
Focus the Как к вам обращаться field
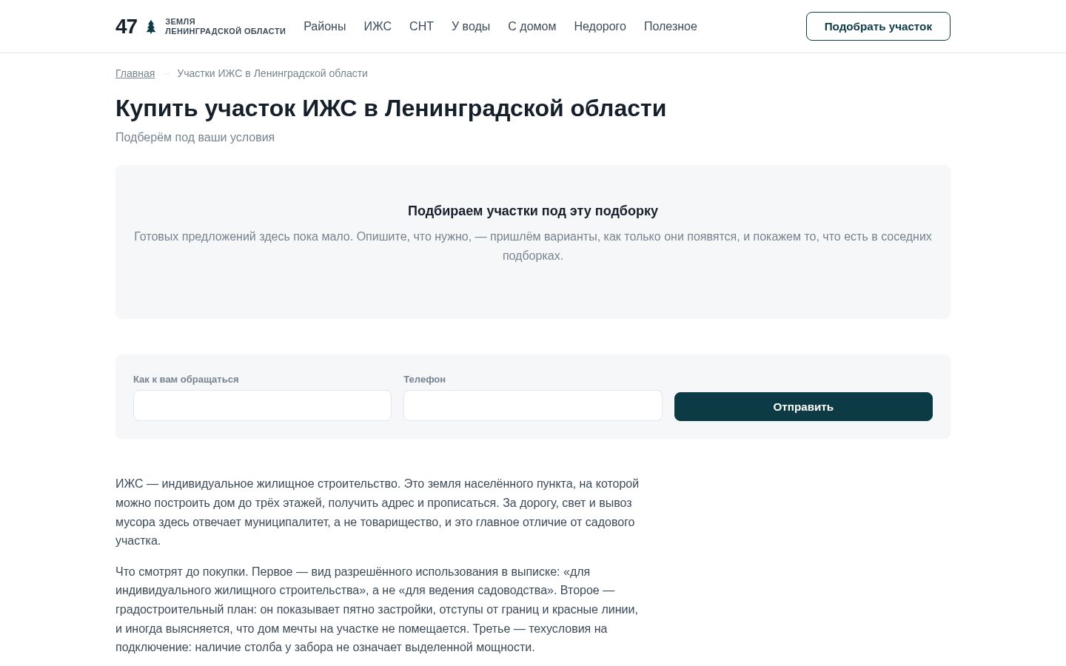[262, 406]
